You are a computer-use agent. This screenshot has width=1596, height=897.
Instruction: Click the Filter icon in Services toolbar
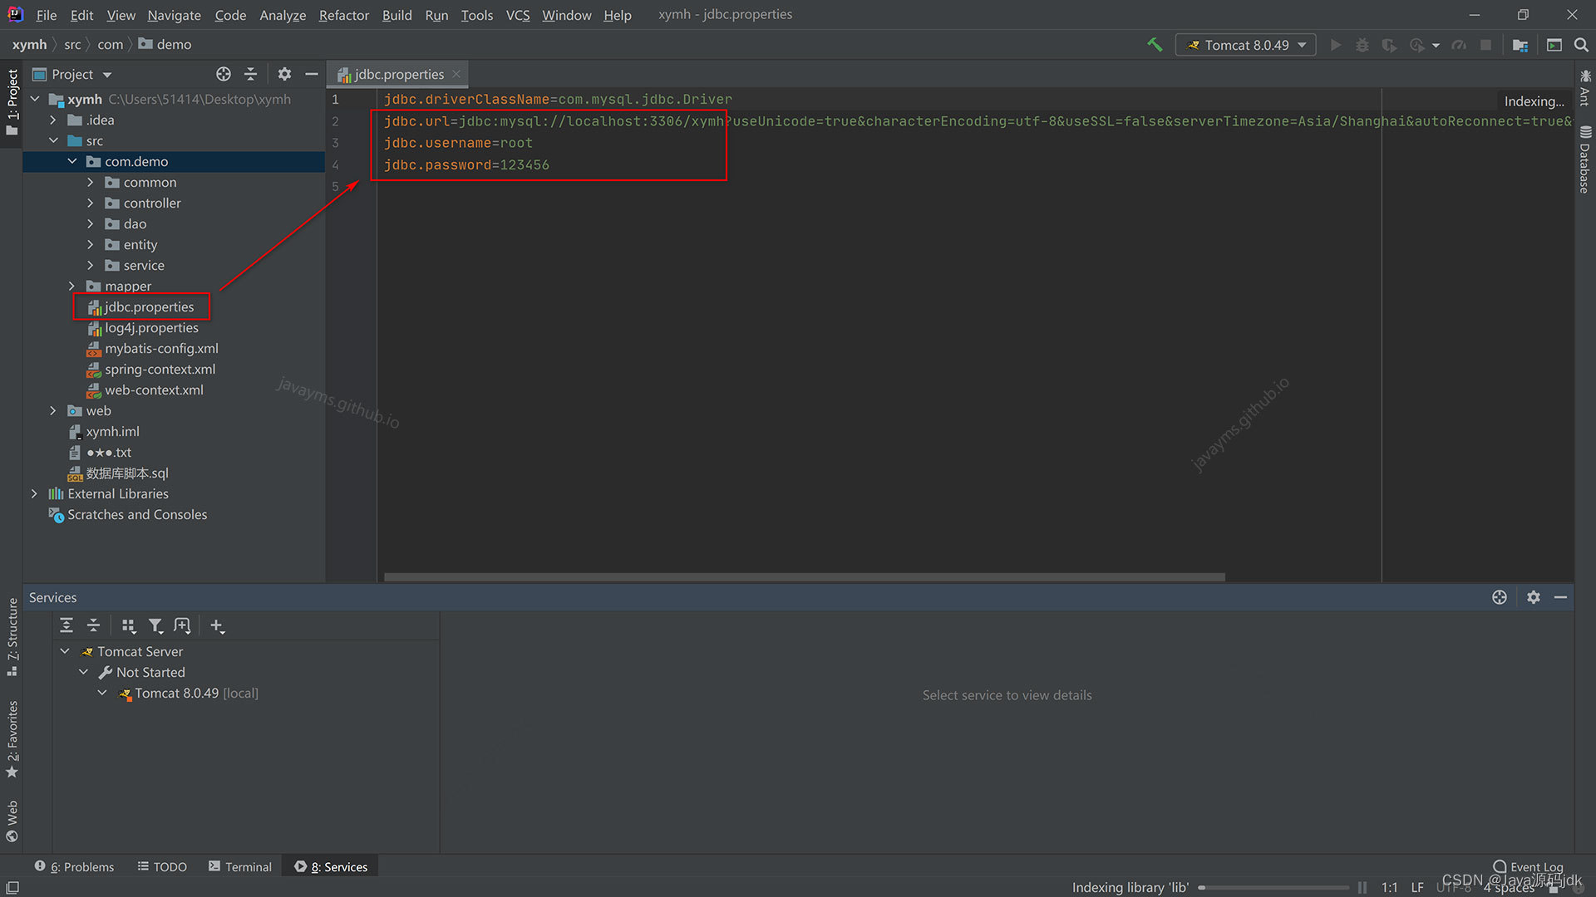click(x=155, y=625)
